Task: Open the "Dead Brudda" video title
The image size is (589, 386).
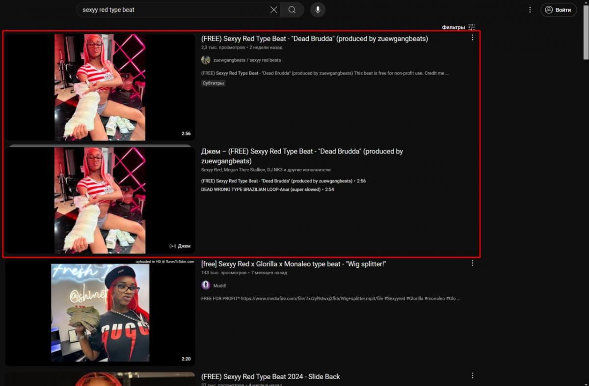Action: click(314, 39)
